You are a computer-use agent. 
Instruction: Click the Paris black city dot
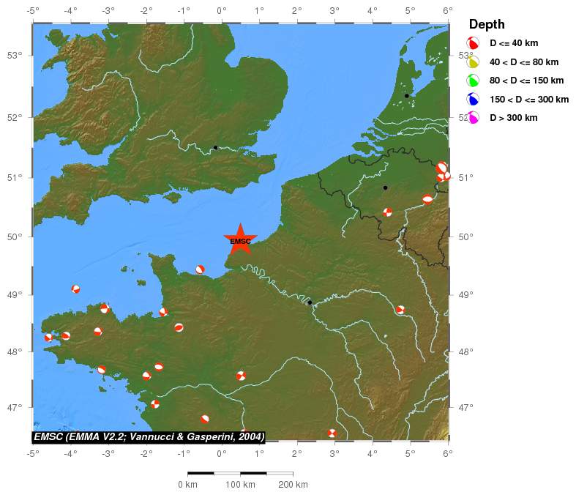[310, 302]
